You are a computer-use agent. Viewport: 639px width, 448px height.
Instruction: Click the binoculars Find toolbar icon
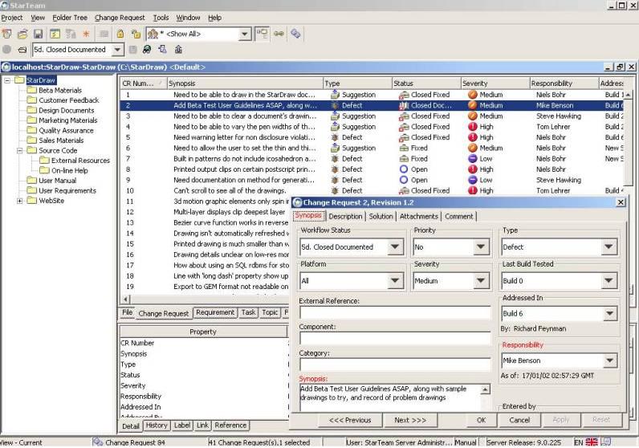click(147, 50)
